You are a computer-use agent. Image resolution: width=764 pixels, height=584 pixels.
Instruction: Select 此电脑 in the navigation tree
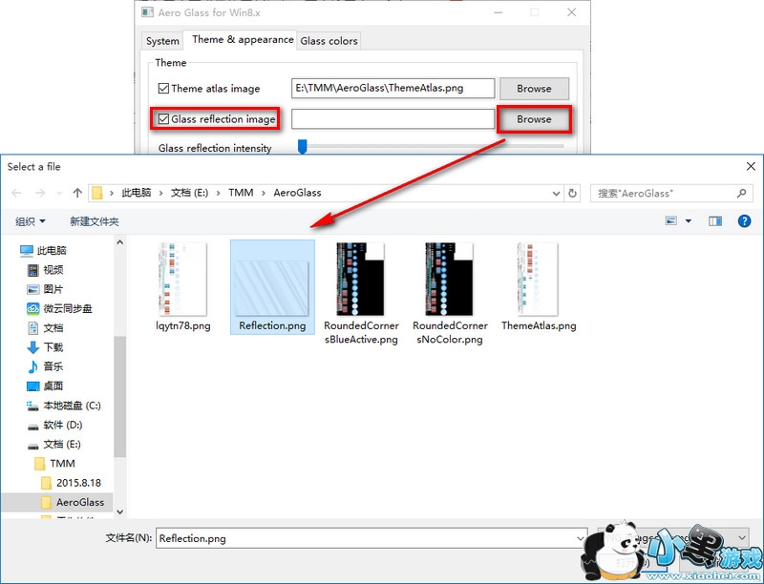click(x=43, y=250)
